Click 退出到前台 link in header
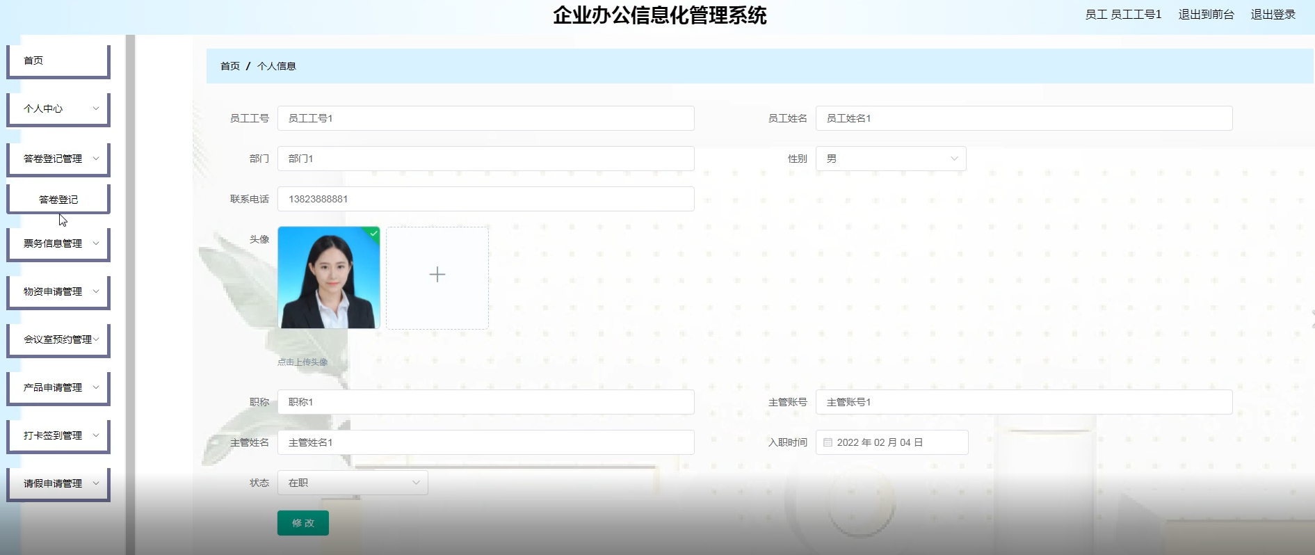 click(1206, 15)
